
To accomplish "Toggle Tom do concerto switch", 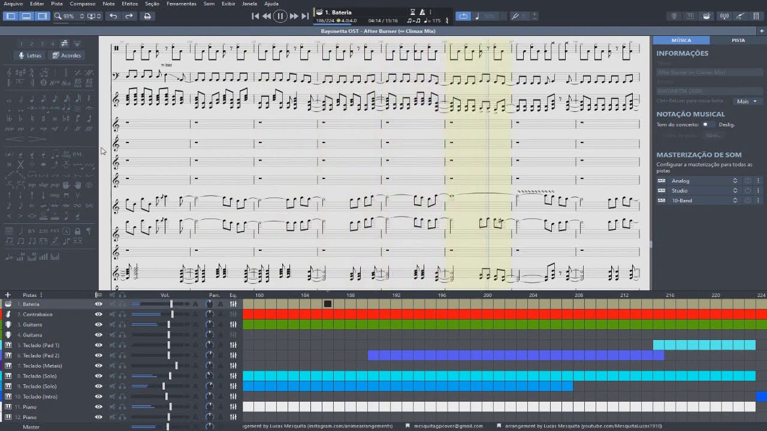I will click(708, 125).
